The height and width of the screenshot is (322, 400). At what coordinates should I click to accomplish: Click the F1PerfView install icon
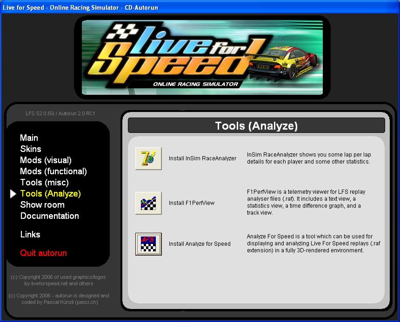point(148,203)
